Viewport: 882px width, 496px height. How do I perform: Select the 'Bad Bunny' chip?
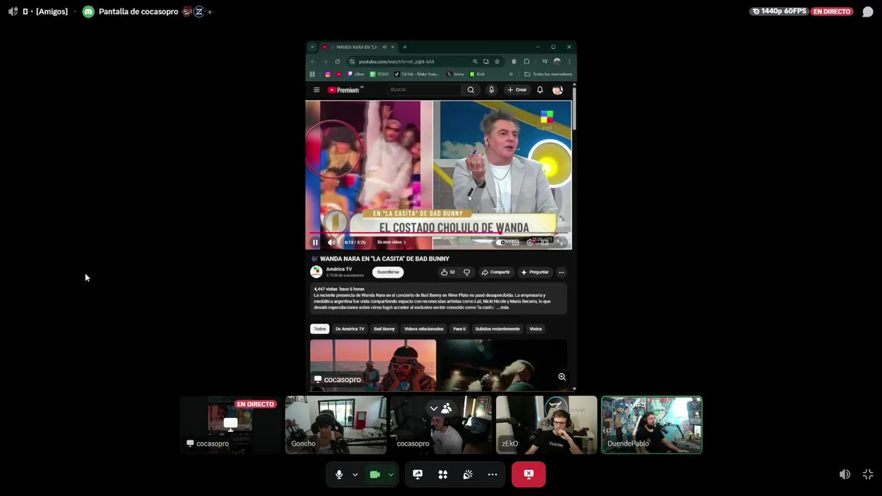384,329
